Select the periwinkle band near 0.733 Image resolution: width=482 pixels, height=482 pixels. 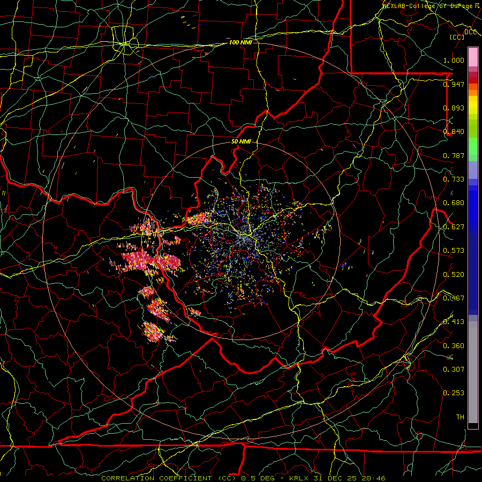coord(473,170)
